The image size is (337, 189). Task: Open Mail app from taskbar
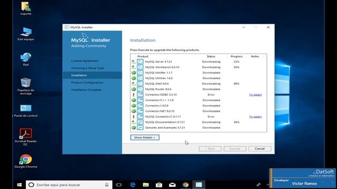tap(172, 185)
